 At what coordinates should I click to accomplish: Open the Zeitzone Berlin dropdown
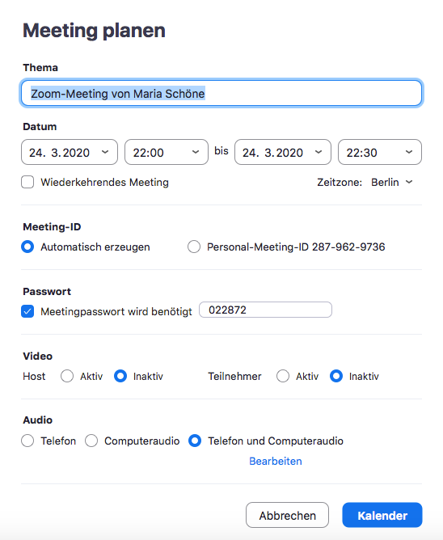pos(392,182)
